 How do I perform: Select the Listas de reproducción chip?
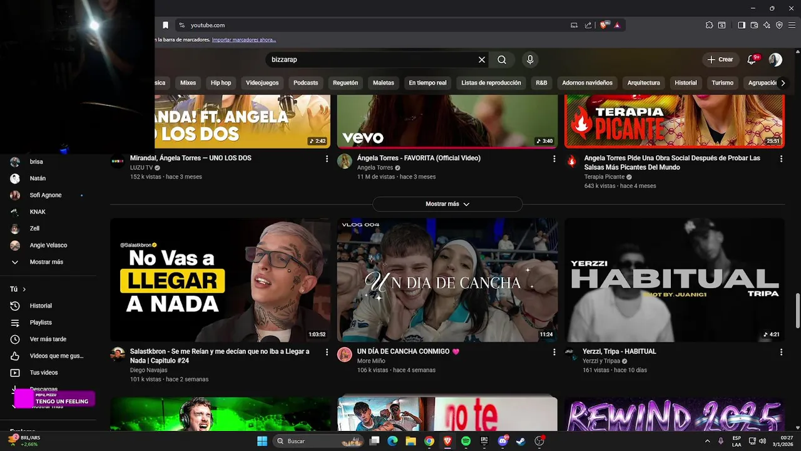[491, 83]
